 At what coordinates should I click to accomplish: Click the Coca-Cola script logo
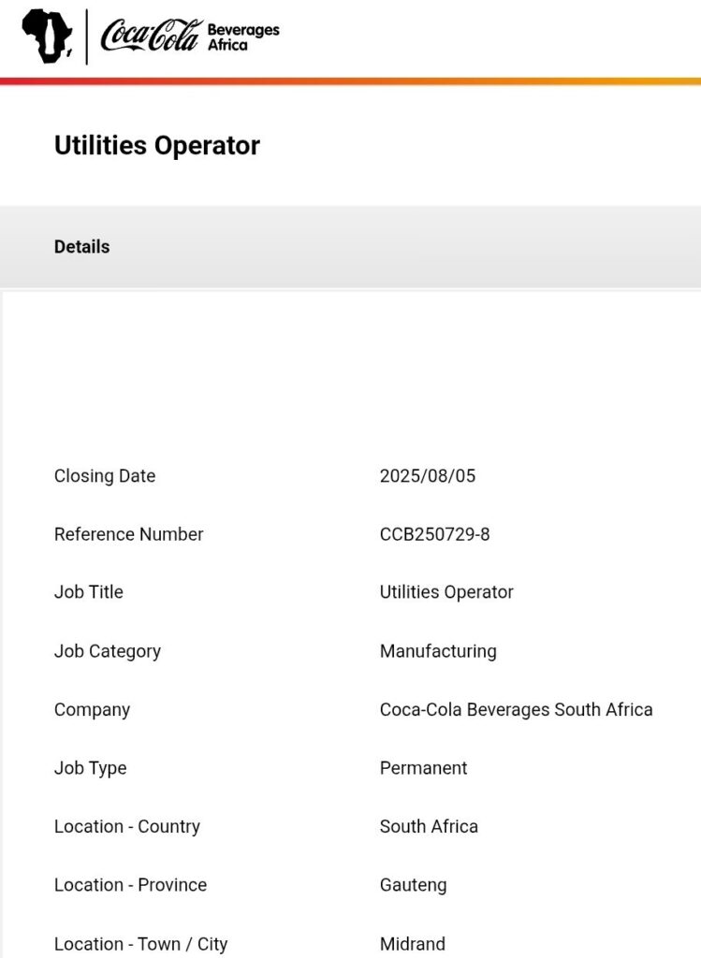[151, 36]
